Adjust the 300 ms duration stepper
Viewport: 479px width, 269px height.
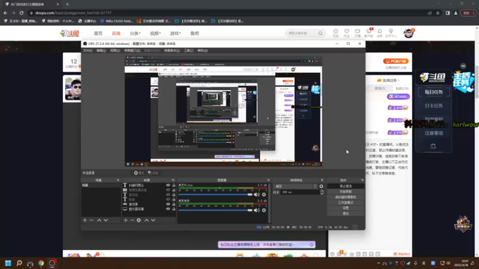click(322, 192)
